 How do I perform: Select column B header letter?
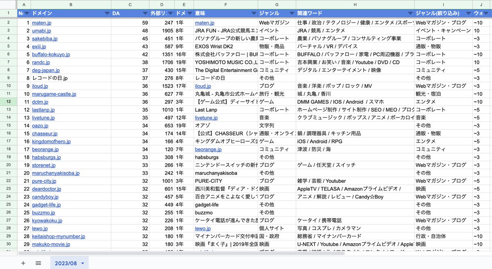(71, 5)
